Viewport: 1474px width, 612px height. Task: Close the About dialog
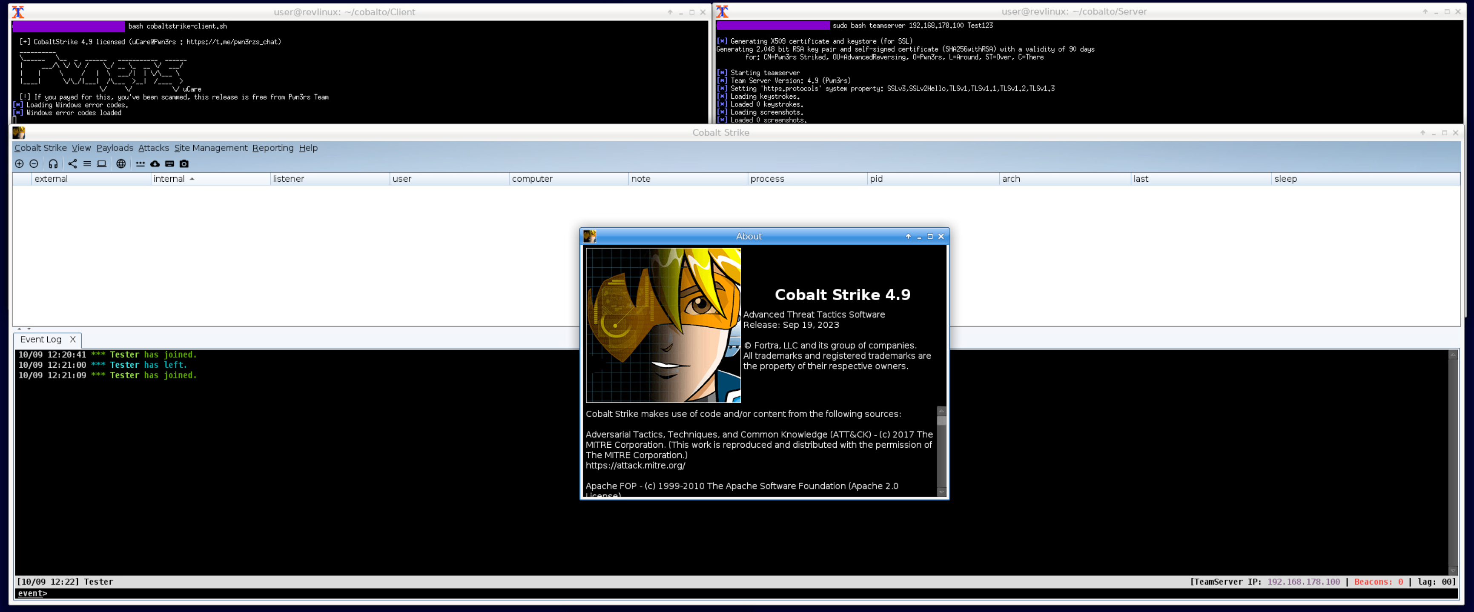pos(941,236)
